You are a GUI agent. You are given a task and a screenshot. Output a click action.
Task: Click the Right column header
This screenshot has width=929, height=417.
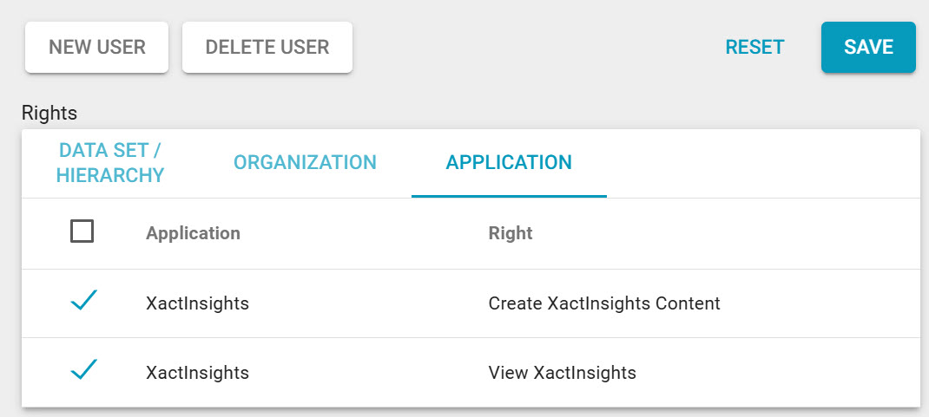(511, 233)
